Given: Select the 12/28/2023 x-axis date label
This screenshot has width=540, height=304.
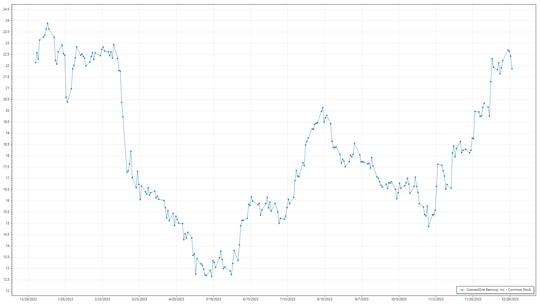Looking at the screenshot, I should 510,299.
